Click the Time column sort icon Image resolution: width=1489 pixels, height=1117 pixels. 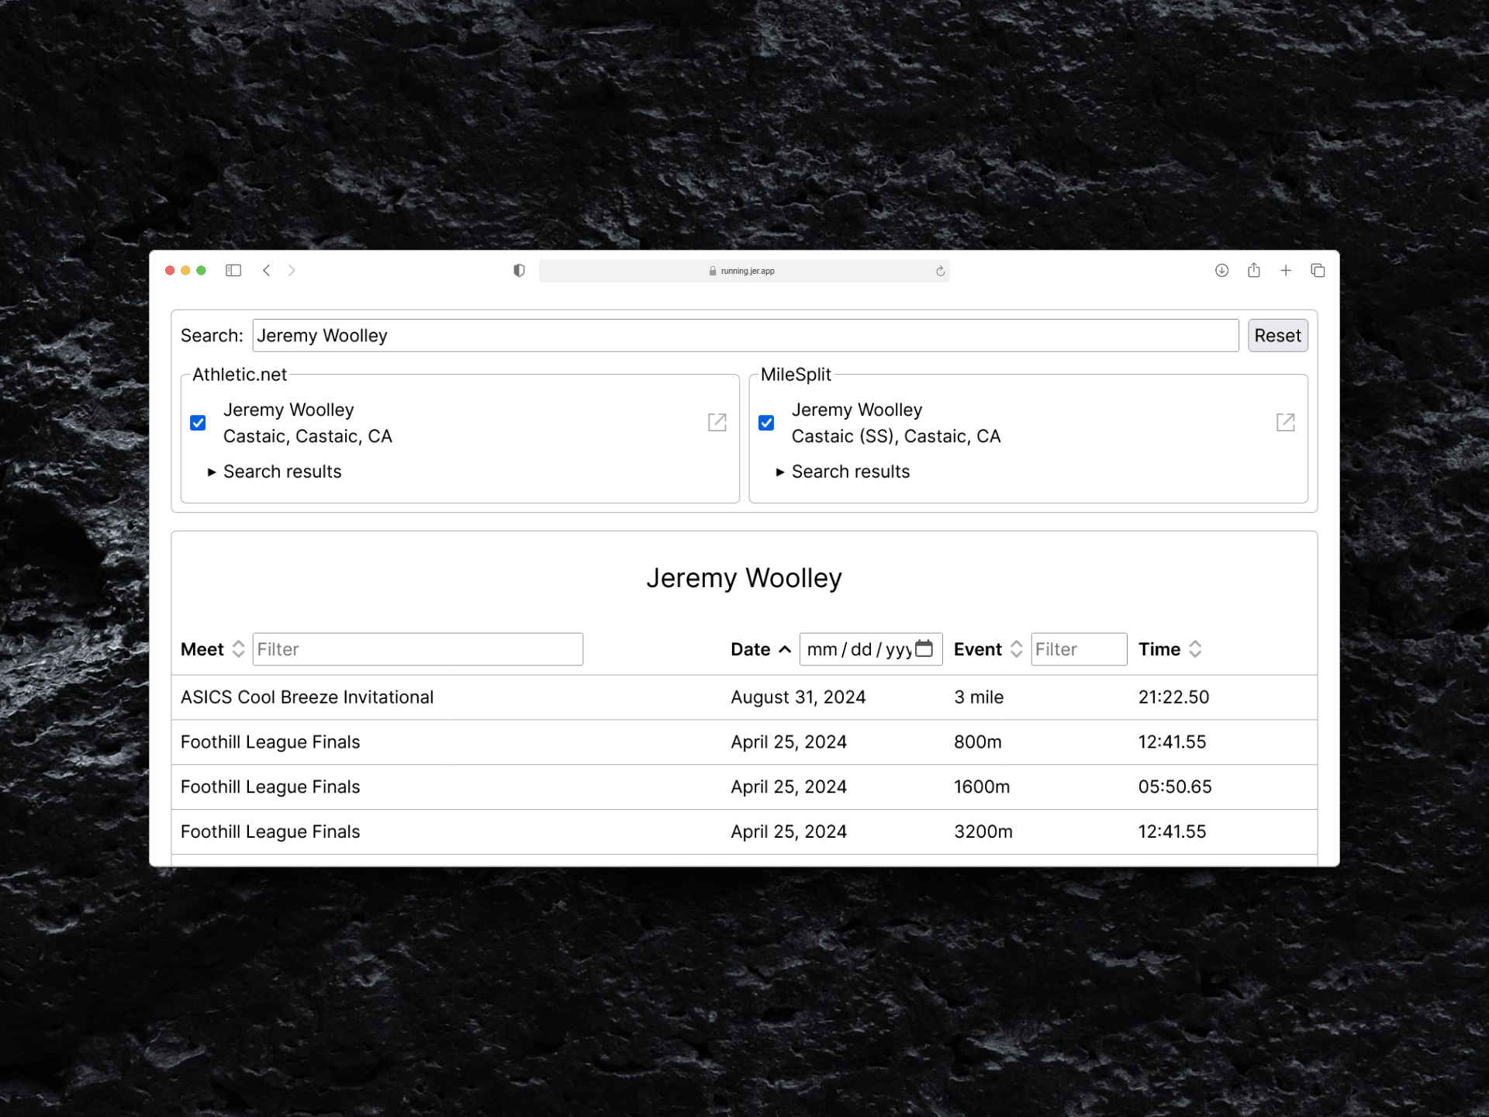pyautogui.click(x=1198, y=648)
